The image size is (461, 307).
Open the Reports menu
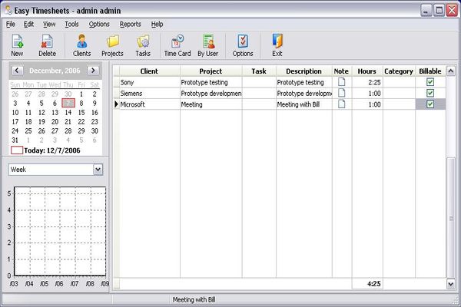pos(130,24)
